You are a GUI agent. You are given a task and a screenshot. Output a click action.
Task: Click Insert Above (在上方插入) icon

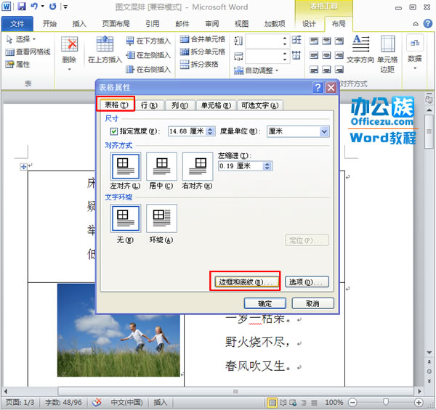coord(105,44)
